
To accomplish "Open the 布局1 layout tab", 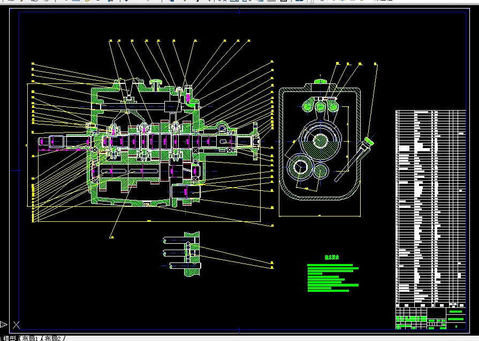I will point(29,338).
